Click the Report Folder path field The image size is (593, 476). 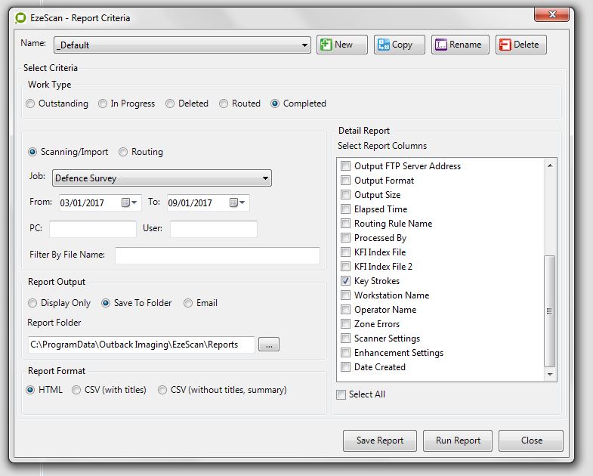pos(141,345)
